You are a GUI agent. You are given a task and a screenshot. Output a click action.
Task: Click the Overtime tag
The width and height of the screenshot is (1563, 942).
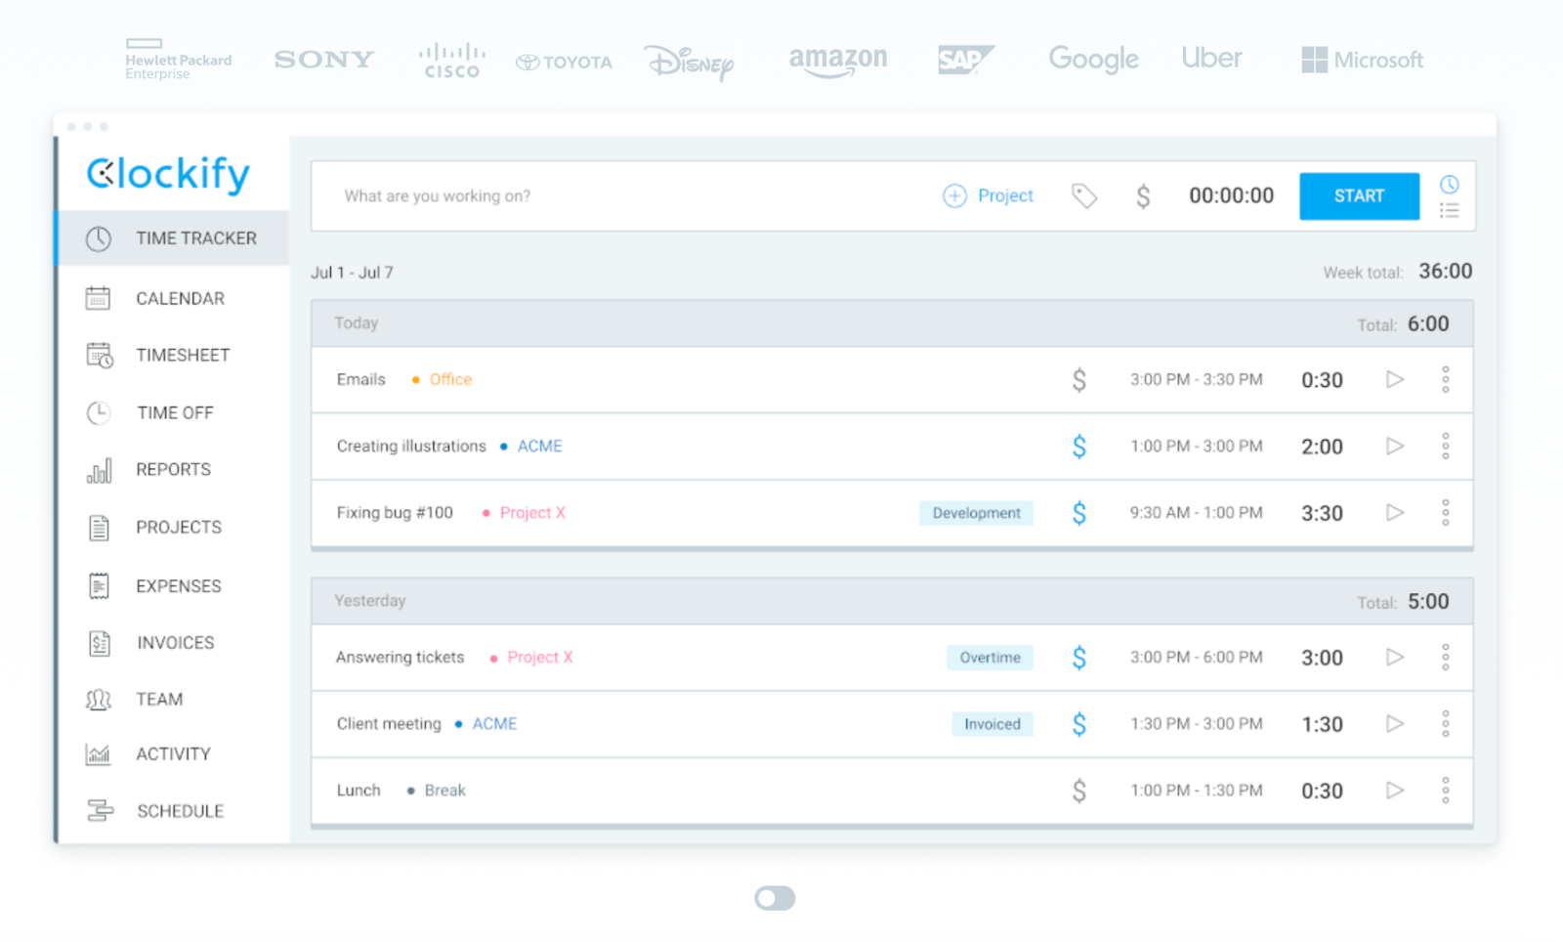tap(990, 658)
